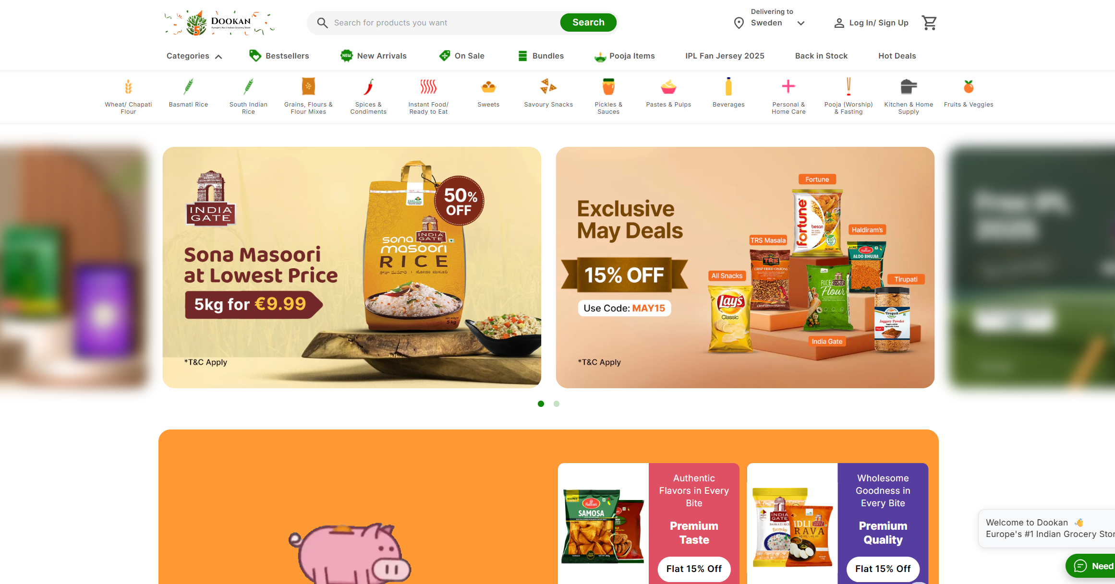Open Fruits & Veggies category icon
Viewport: 1115px width, 584px height.
pos(969,87)
